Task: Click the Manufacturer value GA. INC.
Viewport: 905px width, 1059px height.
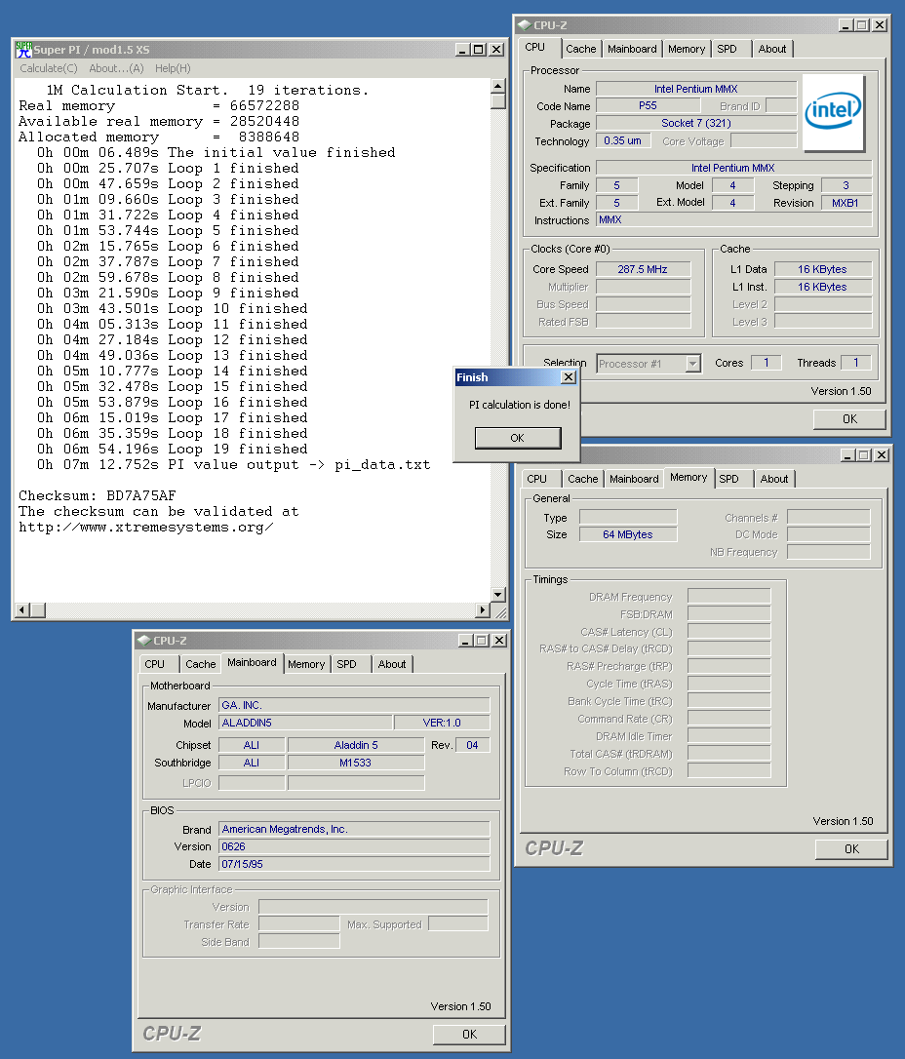Action: [x=354, y=705]
